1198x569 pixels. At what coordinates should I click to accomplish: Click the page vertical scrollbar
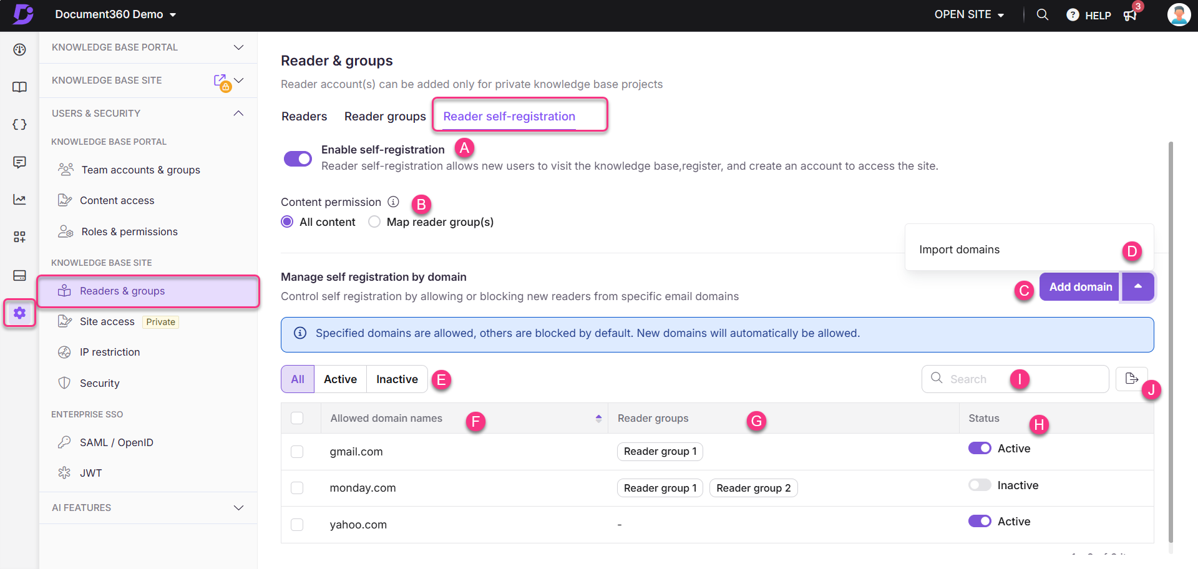1171,342
